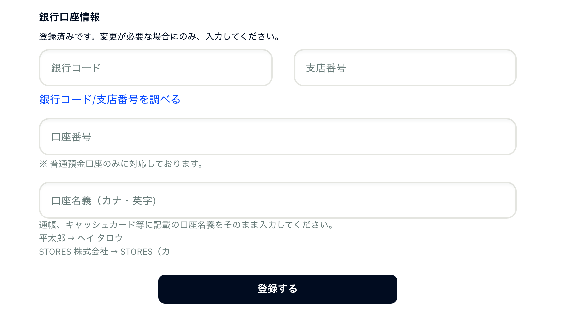The height and width of the screenshot is (309, 567).
Task: Click the ヘイ タロウ katakana example
Action: (100, 238)
